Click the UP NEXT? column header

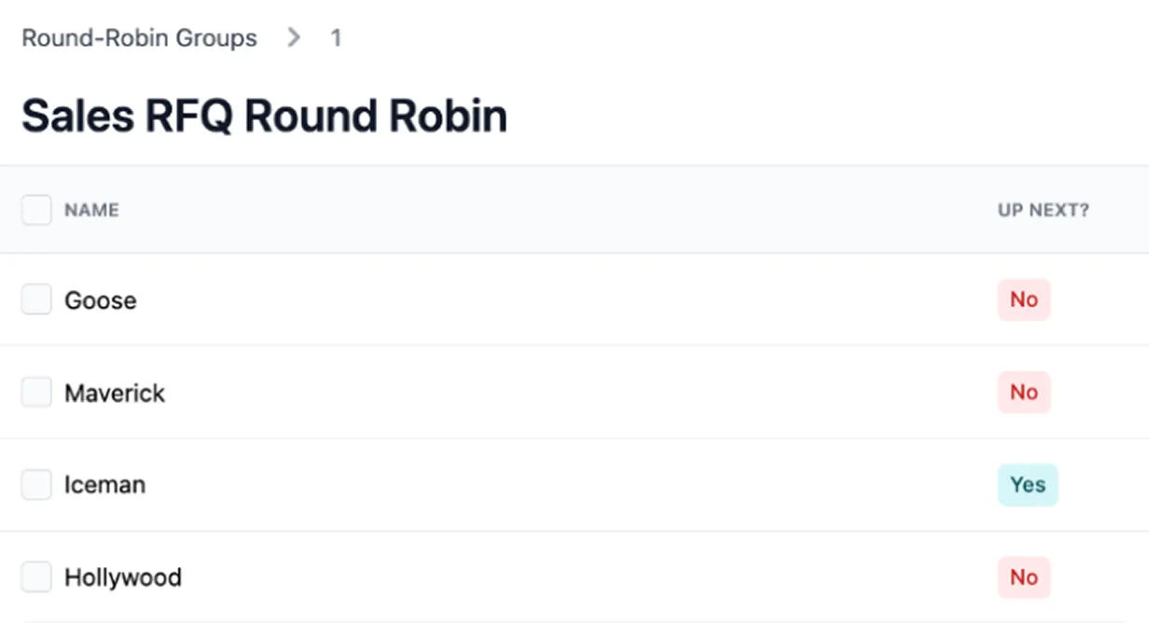pyautogui.click(x=1043, y=210)
